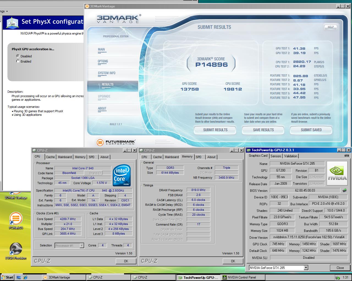Click the DRAM Frequency 819.0 MHz field
Viewport: 352px width, 281px height.
(199, 190)
